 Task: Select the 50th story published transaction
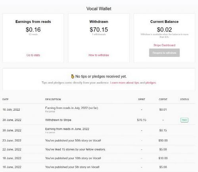pos(99,140)
